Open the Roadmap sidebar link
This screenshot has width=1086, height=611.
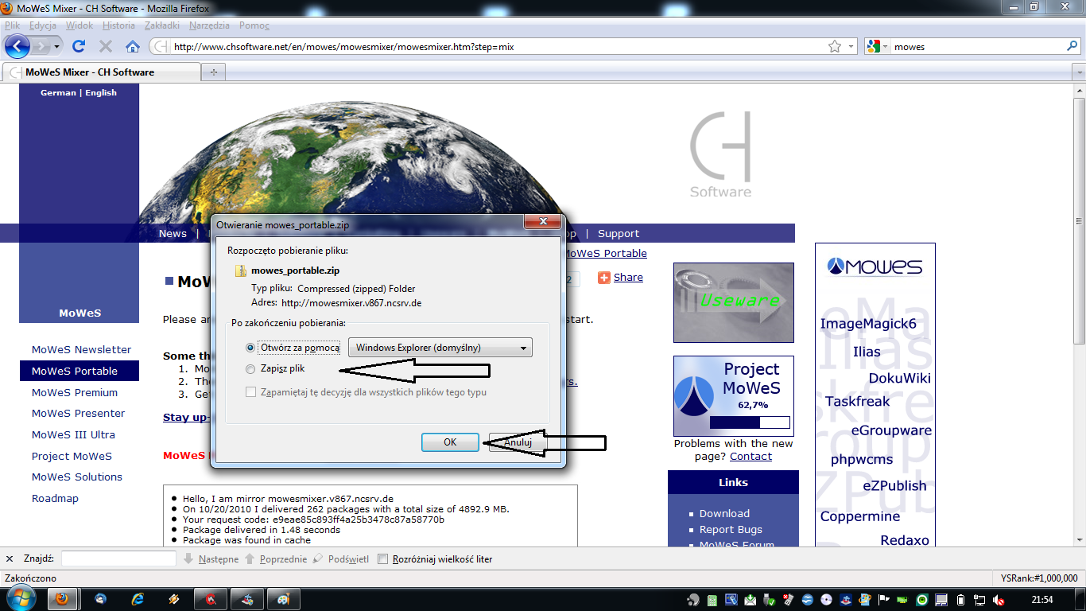point(55,498)
